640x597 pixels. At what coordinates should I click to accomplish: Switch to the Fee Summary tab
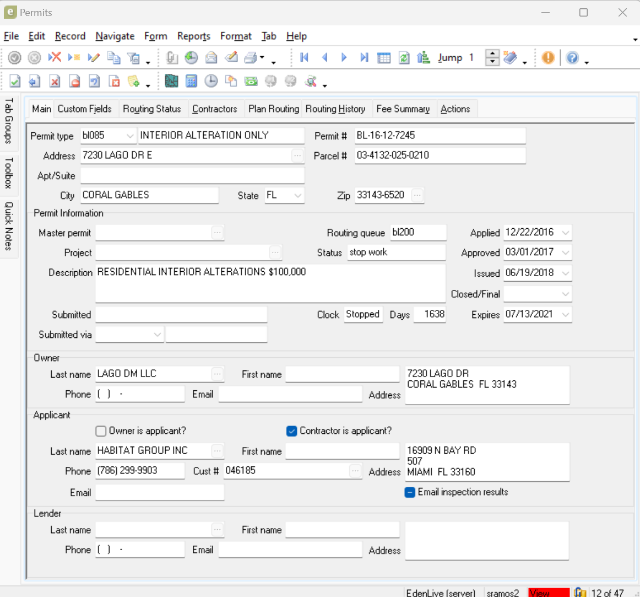point(403,109)
